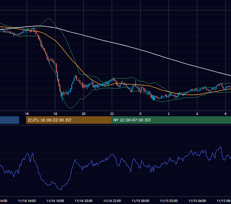Click the 16 hour label on price chart axis

[27, 114]
